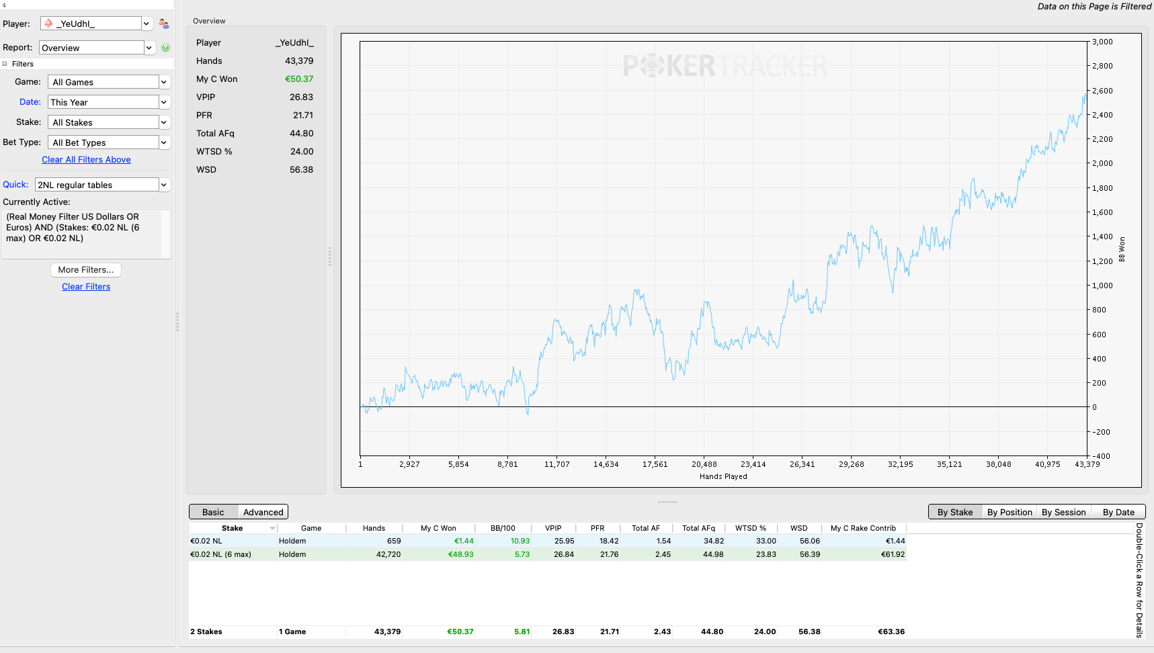Select the €0.02 NL (6 max) row
The image size is (1154, 653).
[547, 554]
